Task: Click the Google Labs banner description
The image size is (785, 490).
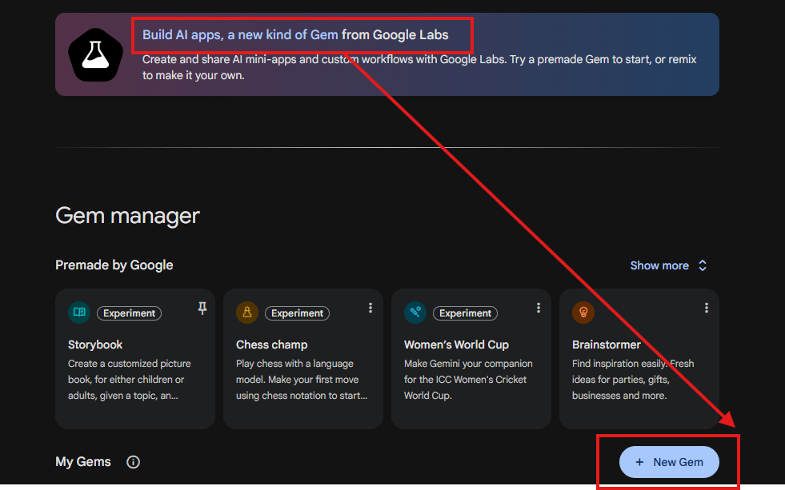Action: (419, 67)
